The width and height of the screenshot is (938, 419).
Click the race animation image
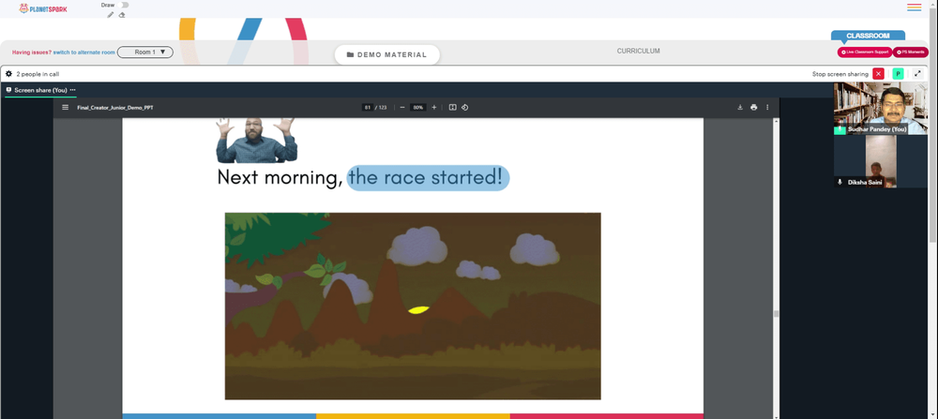point(413,306)
